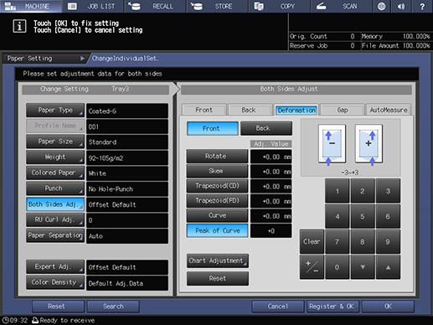The width and height of the screenshot is (433, 325).
Task: Switch to the Gap tab
Action: (343, 110)
